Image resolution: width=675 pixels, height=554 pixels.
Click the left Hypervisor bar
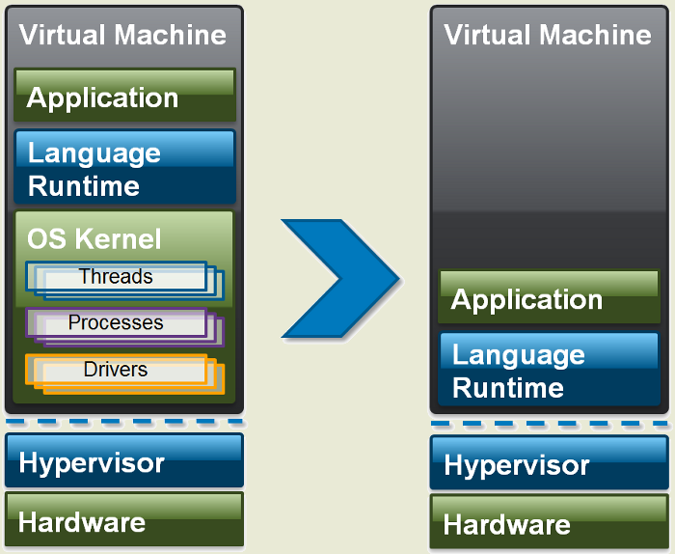124,460
